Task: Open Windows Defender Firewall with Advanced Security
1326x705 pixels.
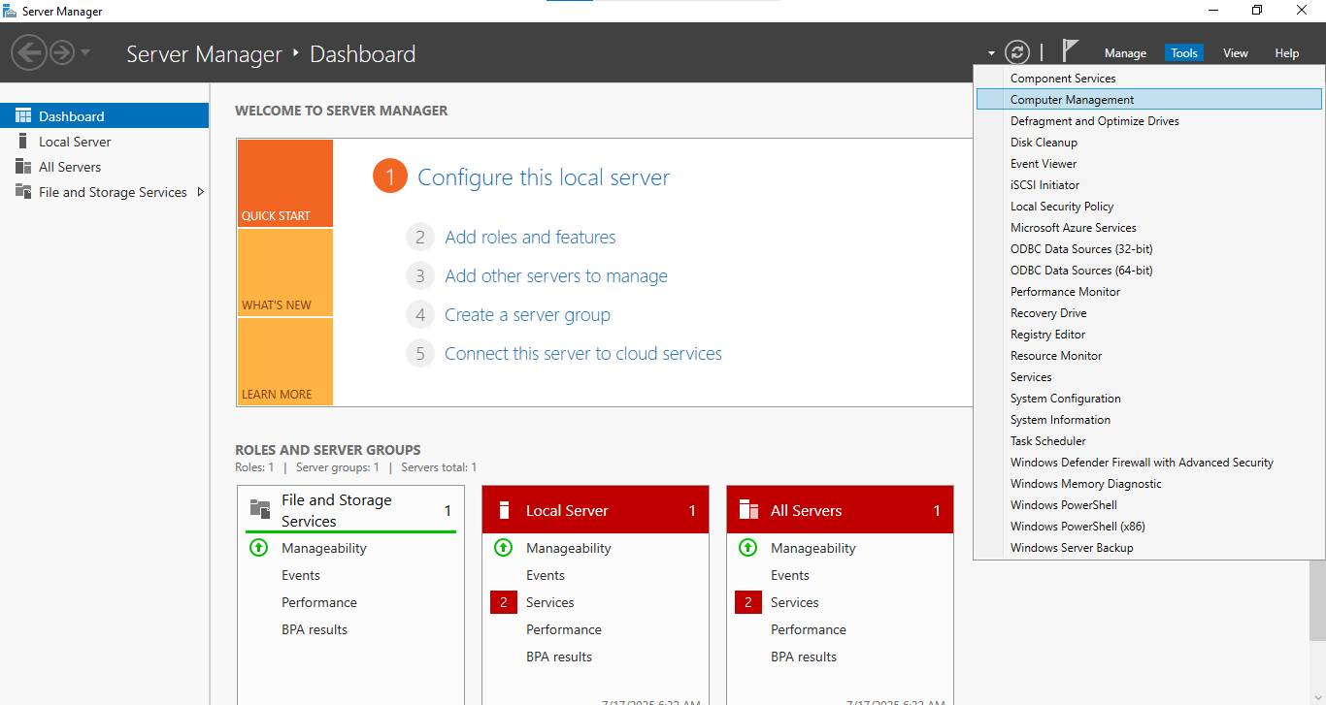Action: (1149, 463)
